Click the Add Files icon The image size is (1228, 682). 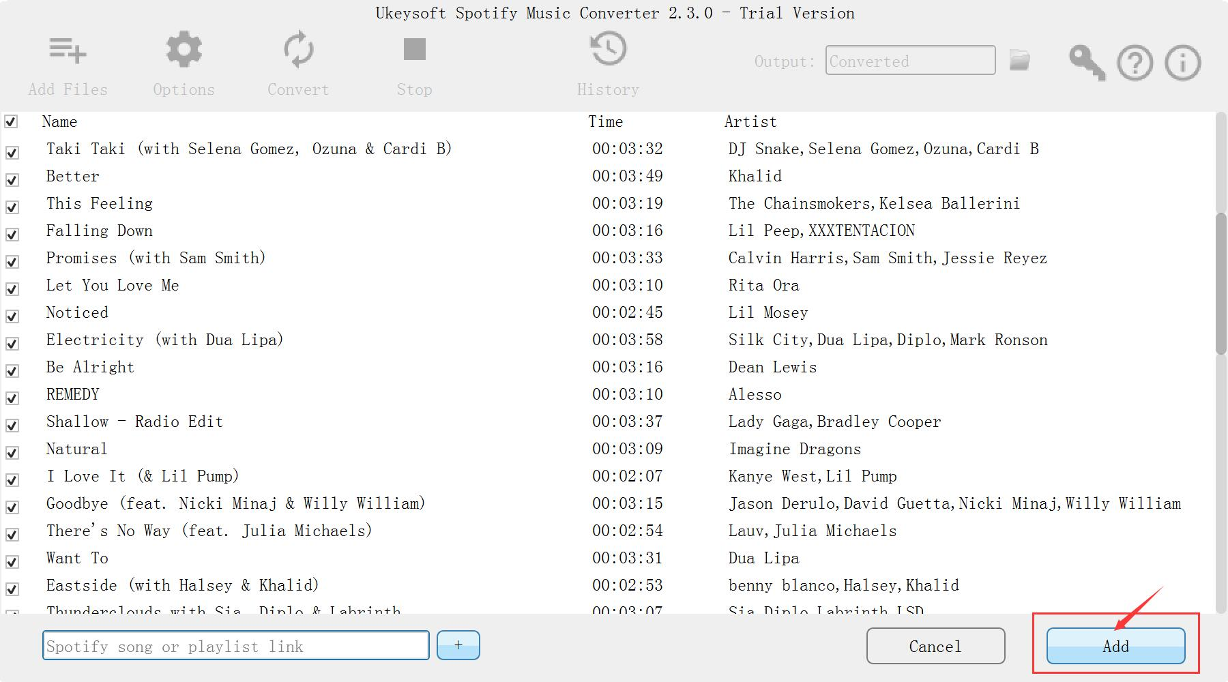pos(68,50)
